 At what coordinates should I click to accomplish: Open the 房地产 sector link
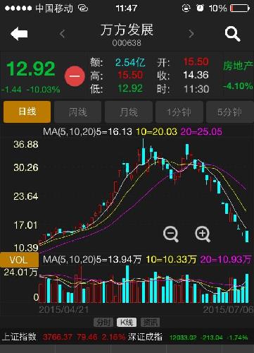pyautogui.click(x=238, y=66)
